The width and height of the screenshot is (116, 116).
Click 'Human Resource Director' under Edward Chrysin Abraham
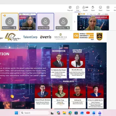43,102
